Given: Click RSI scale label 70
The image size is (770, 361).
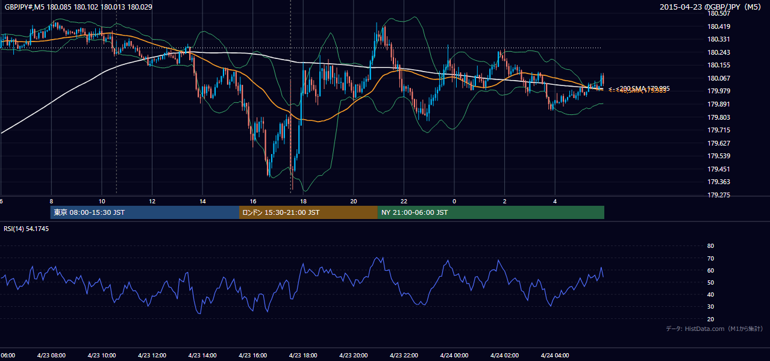Looking at the screenshot, I should coord(710,258).
